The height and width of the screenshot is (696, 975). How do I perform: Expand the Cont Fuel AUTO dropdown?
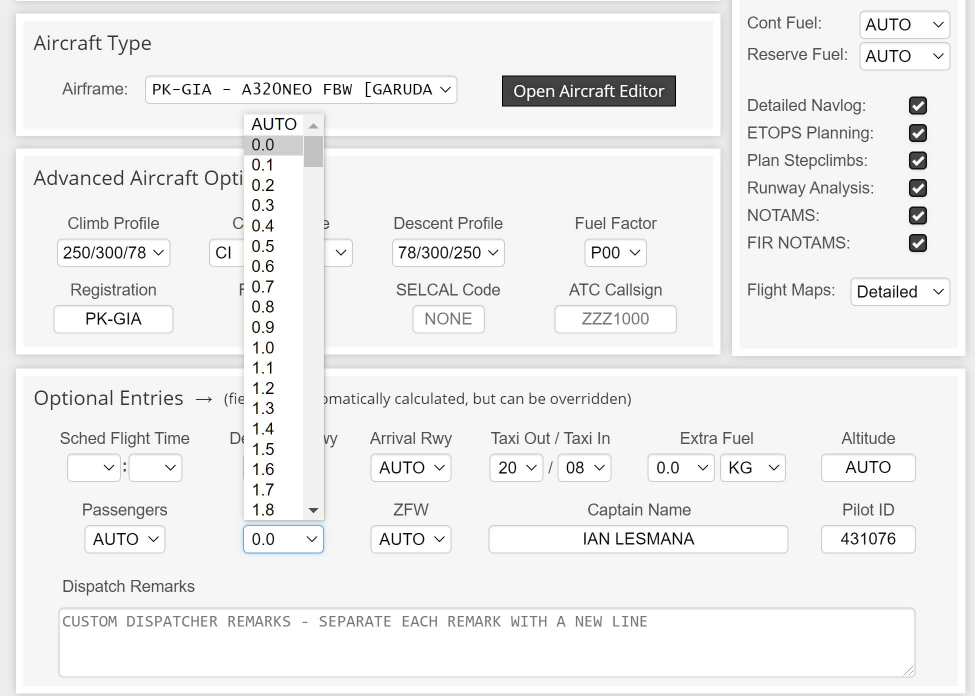point(904,24)
